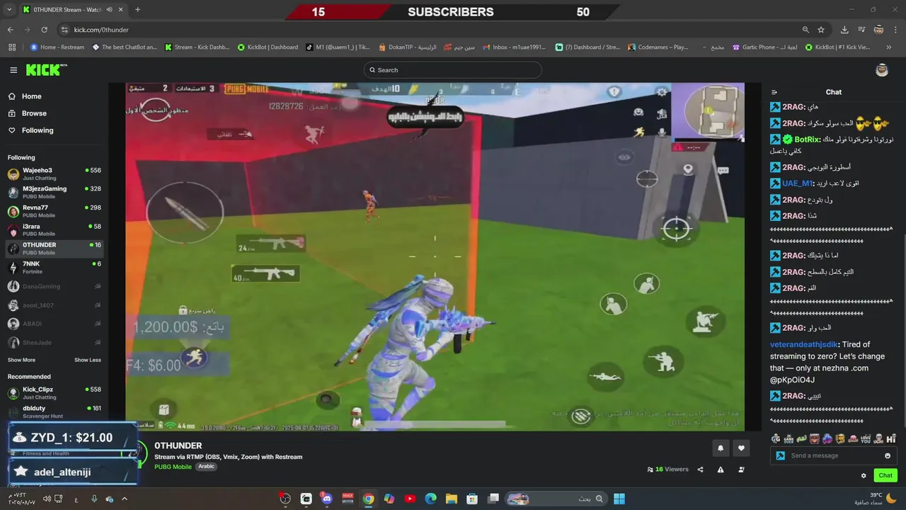906x510 pixels.
Task: Open Kick_Clipz recommended channel
Action: 55,392
